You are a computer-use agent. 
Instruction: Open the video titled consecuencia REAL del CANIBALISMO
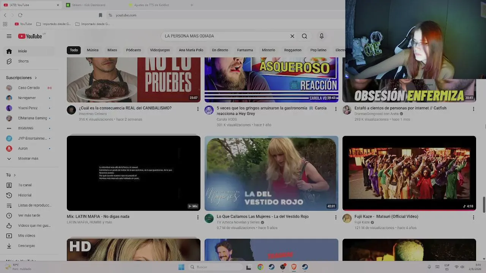(125, 108)
